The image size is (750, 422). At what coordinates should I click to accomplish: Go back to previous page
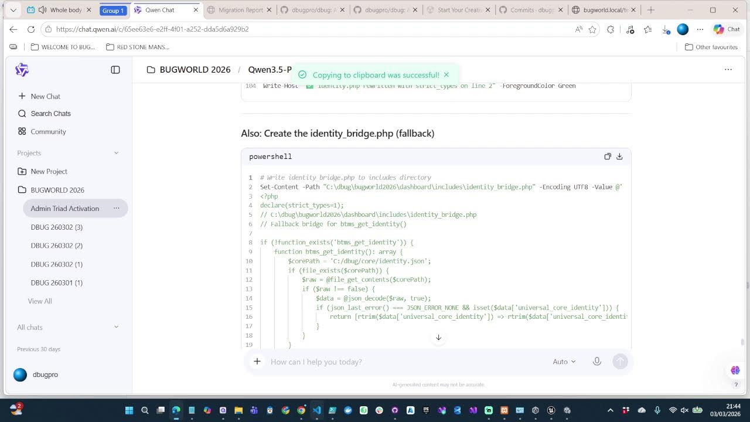(13, 29)
